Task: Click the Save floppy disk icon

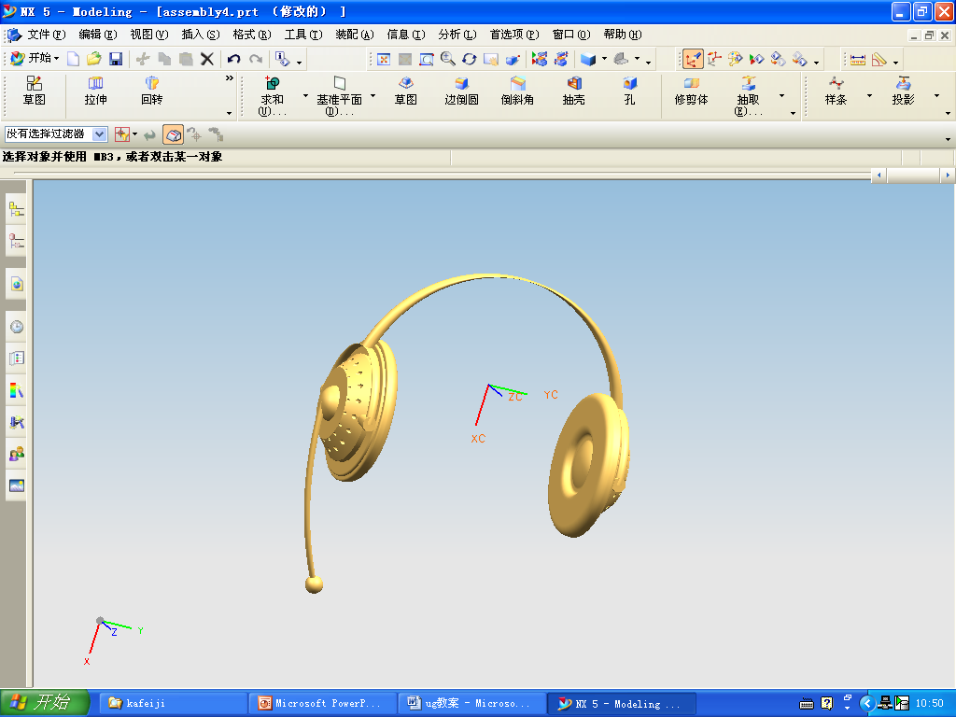Action: pyautogui.click(x=116, y=59)
